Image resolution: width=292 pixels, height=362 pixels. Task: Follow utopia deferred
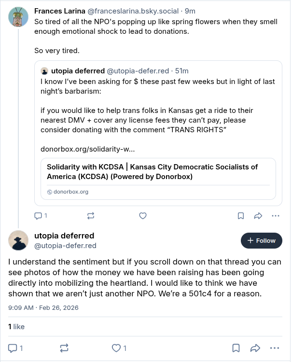tap(261, 240)
